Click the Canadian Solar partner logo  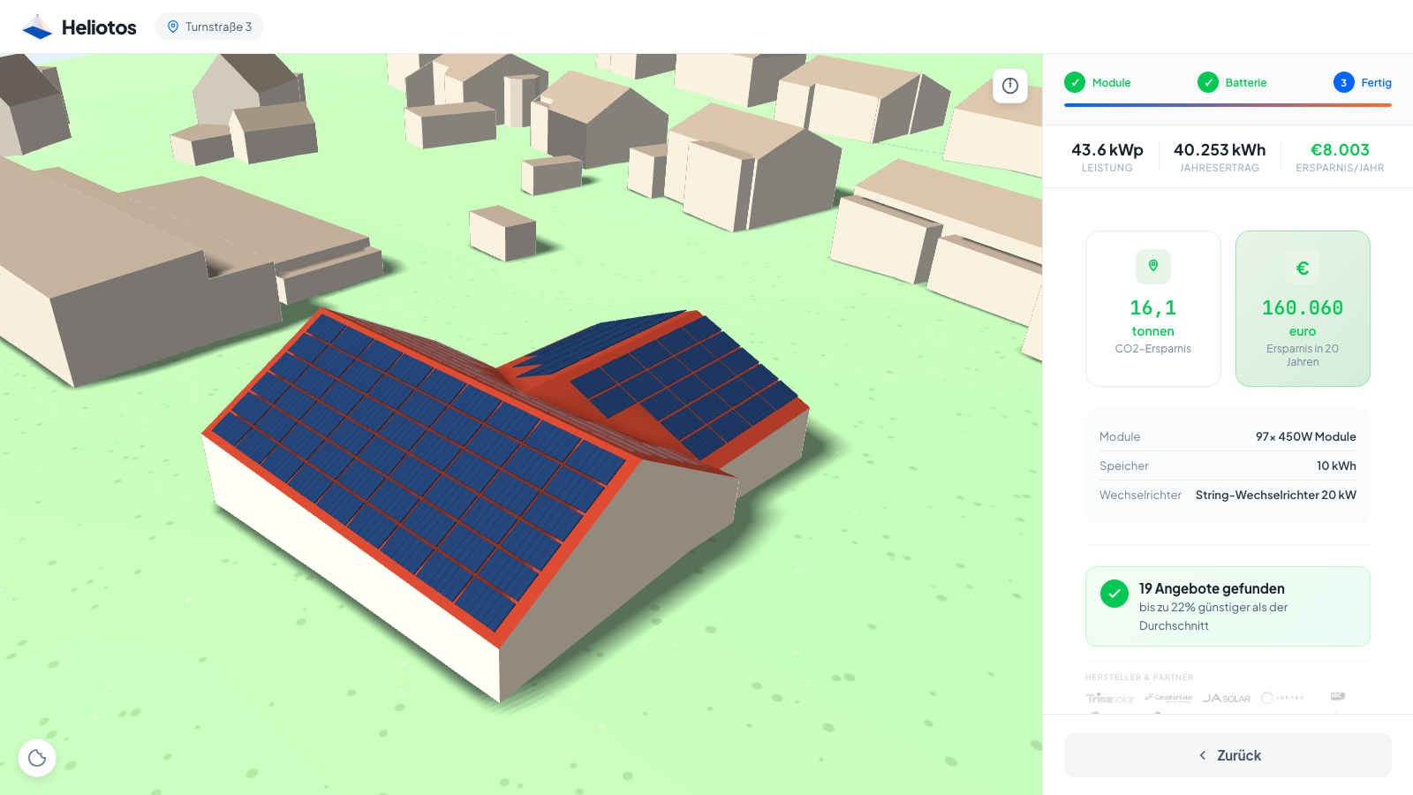point(1168,697)
